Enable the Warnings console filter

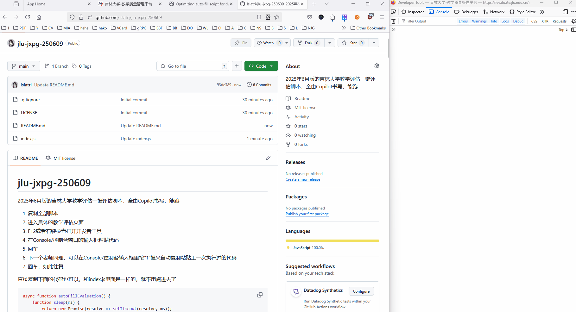479,21
